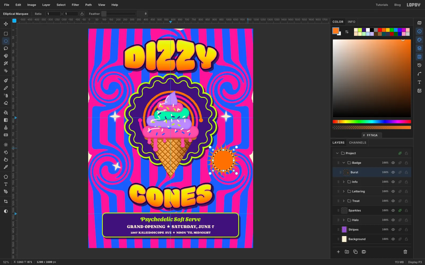This screenshot has height=265, width=425.
Task: Select the Magic Wand tool
Action: pyautogui.click(x=6, y=63)
